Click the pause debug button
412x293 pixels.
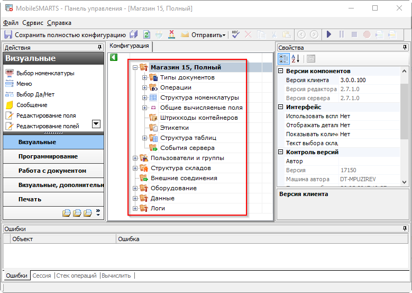[342, 34]
